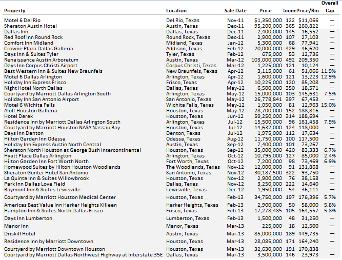Screen dimensions: 342x260
Task: Click Hilton Garden Inn Fort Worth North
Action: coord(46,162)
